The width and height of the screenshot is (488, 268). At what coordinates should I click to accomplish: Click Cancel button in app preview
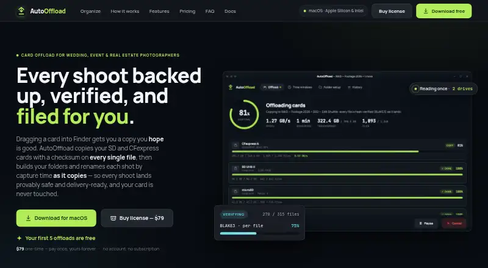[x=454, y=223]
